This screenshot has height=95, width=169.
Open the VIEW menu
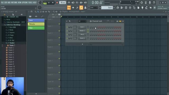click(x=20, y=2)
